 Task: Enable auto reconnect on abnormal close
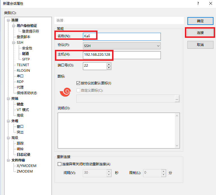pyautogui.click(x=59, y=164)
